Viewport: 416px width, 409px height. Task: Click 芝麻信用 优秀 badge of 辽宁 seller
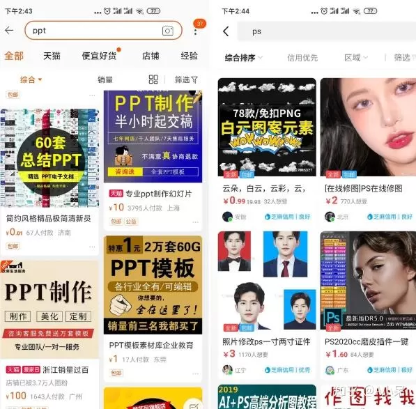click(287, 370)
